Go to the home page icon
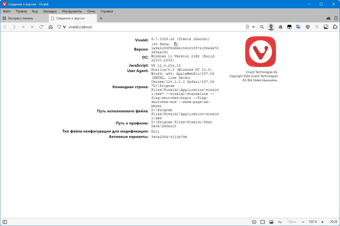This screenshot has width=340, height=226. coord(50,27)
